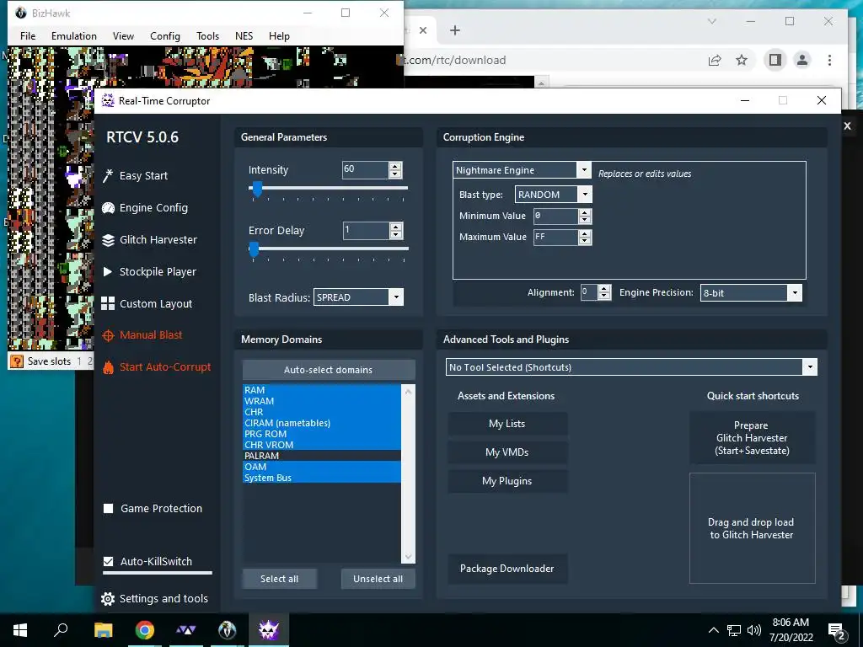Switch to BizHawk taskbar icon
This screenshot has width=863, height=647.
[x=228, y=630]
